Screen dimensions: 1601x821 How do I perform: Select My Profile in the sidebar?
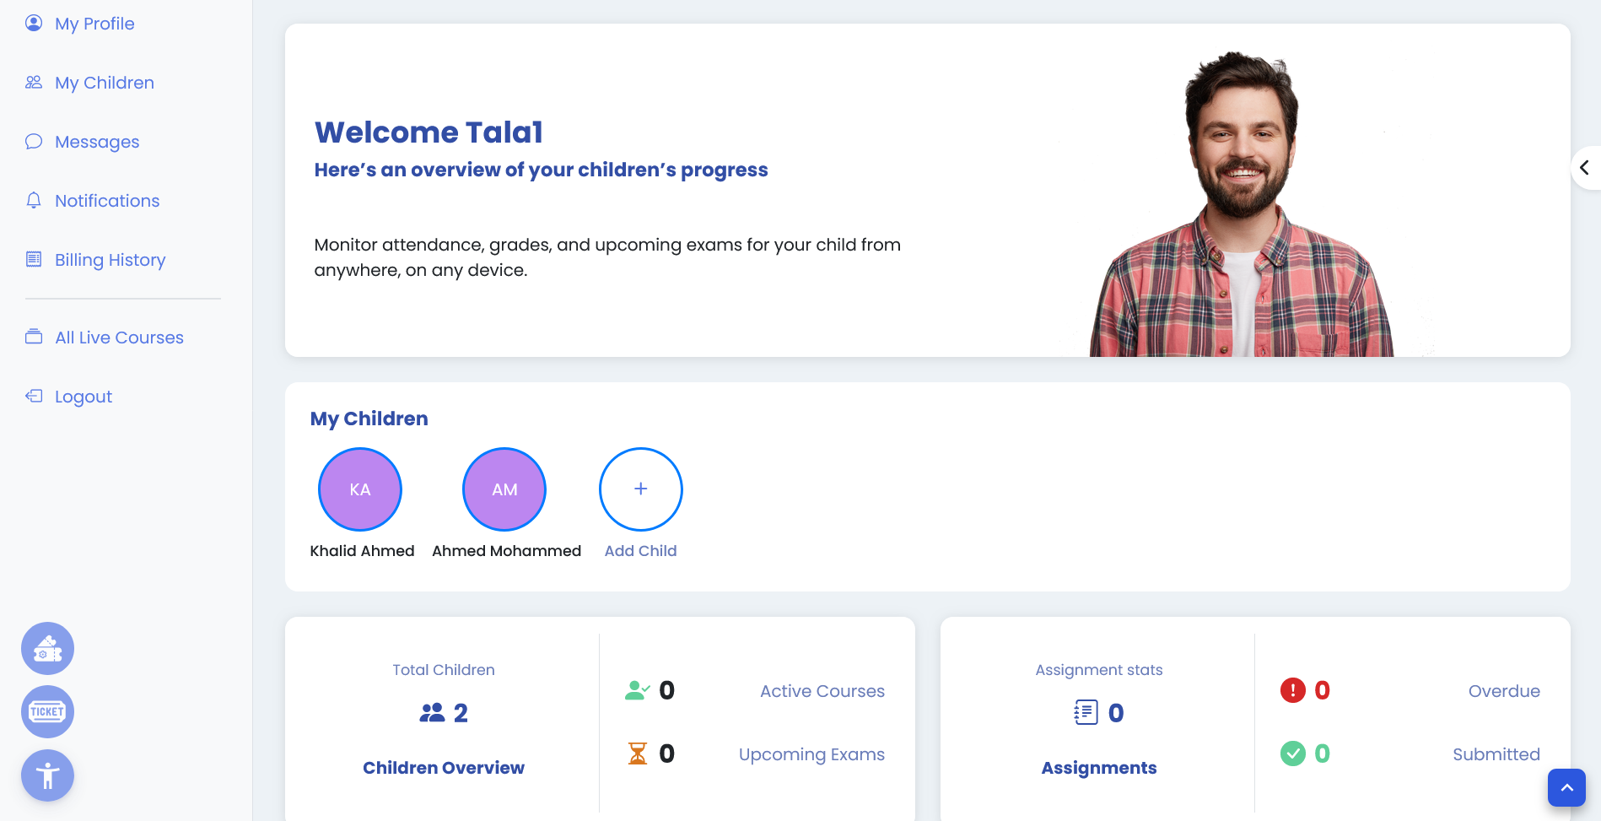[94, 23]
